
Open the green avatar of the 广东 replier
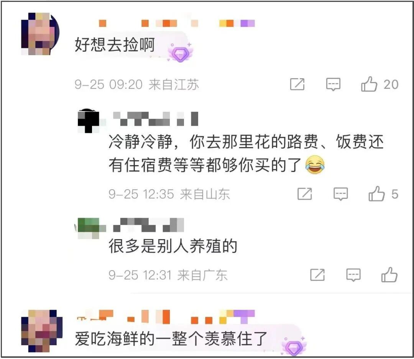point(89,228)
